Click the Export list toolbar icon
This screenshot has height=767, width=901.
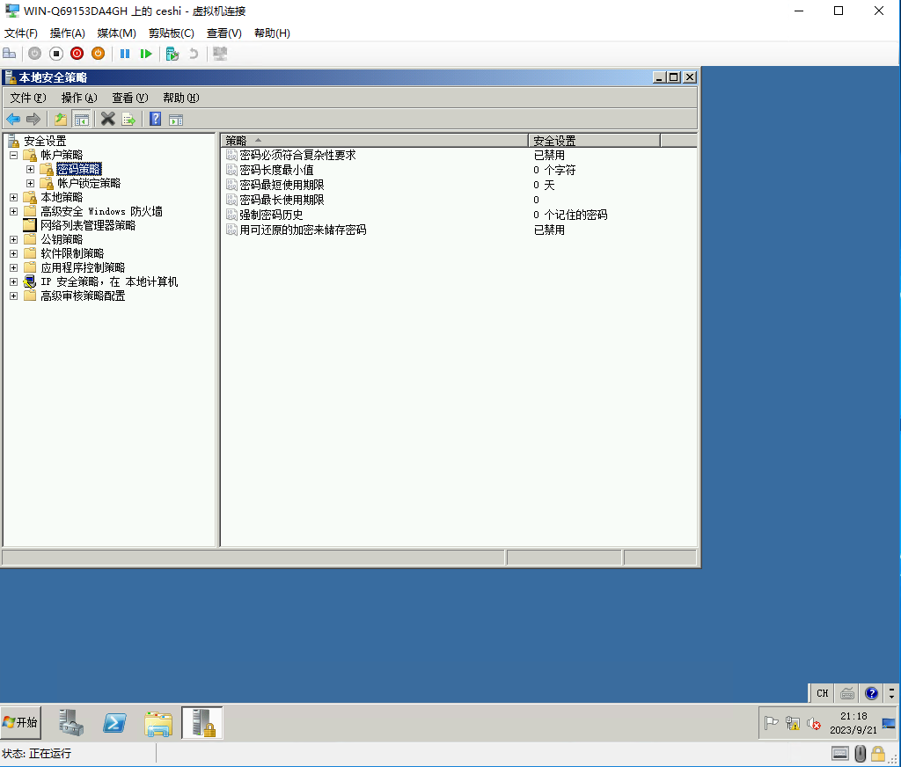(x=128, y=120)
